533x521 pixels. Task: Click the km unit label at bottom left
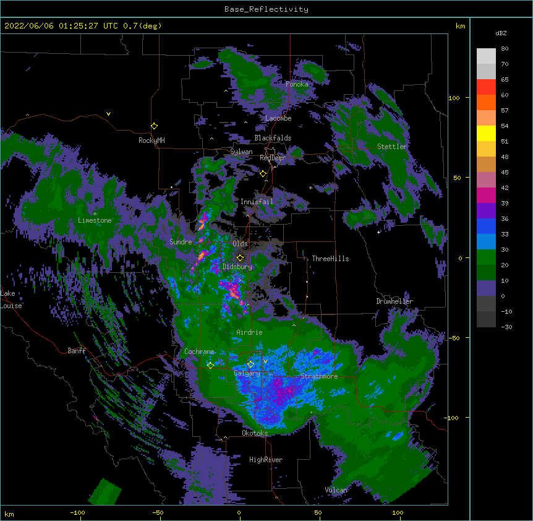click(x=9, y=514)
